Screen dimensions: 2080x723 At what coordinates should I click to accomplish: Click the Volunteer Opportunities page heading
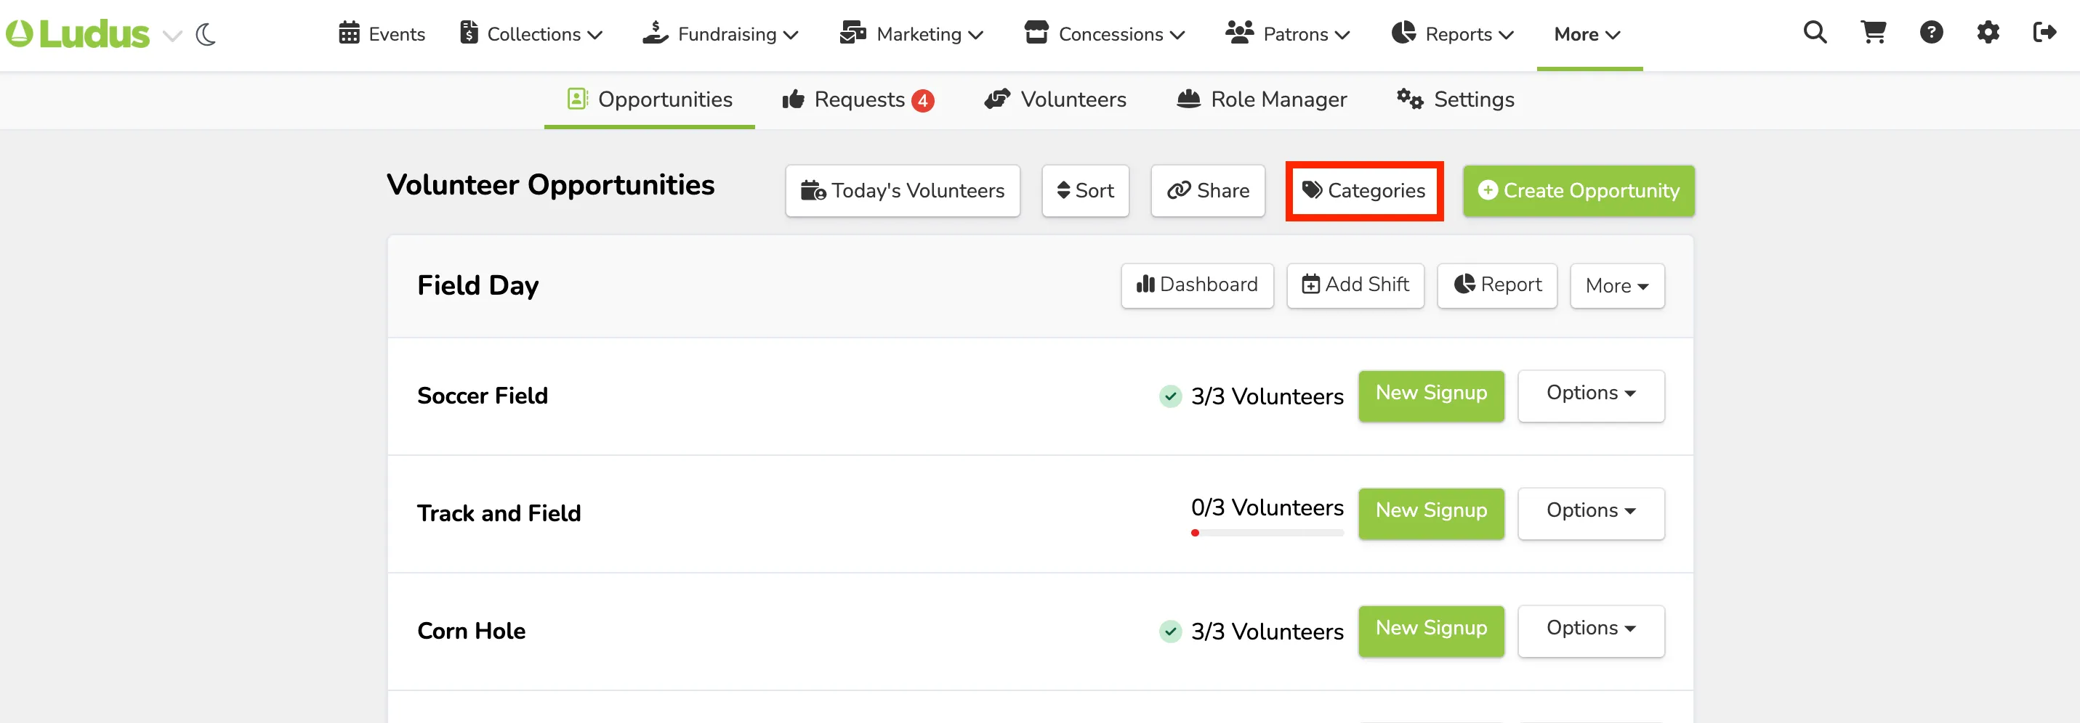(x=551, y=186)
